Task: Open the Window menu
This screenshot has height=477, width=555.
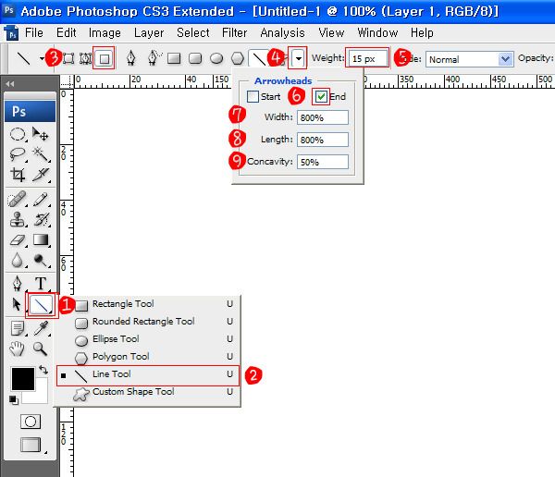Action: tap(377, 33)
